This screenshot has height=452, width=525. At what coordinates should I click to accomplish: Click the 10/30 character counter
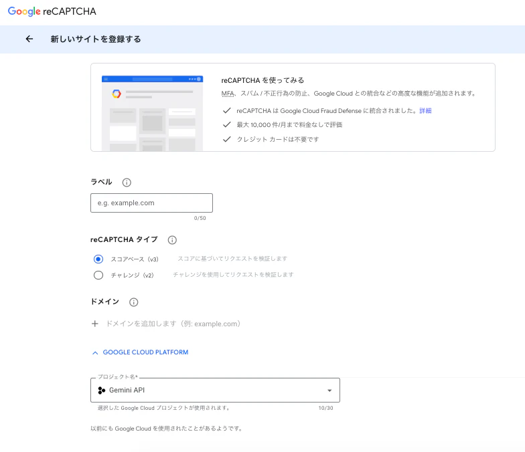click(x=325, y=408)
